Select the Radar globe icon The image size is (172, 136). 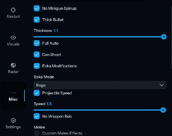tap(13, 65)
